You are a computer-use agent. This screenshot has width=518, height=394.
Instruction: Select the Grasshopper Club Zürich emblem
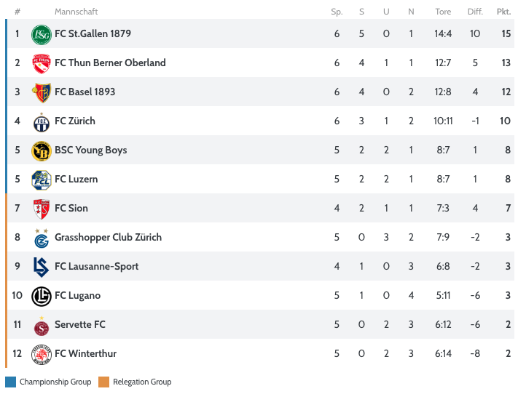[x=42, y=238]
